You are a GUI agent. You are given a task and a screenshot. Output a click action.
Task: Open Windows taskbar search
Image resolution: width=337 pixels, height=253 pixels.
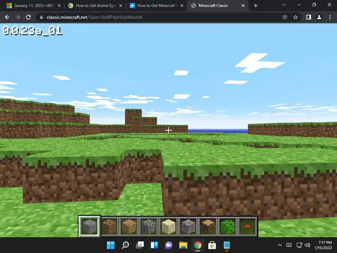125,245
